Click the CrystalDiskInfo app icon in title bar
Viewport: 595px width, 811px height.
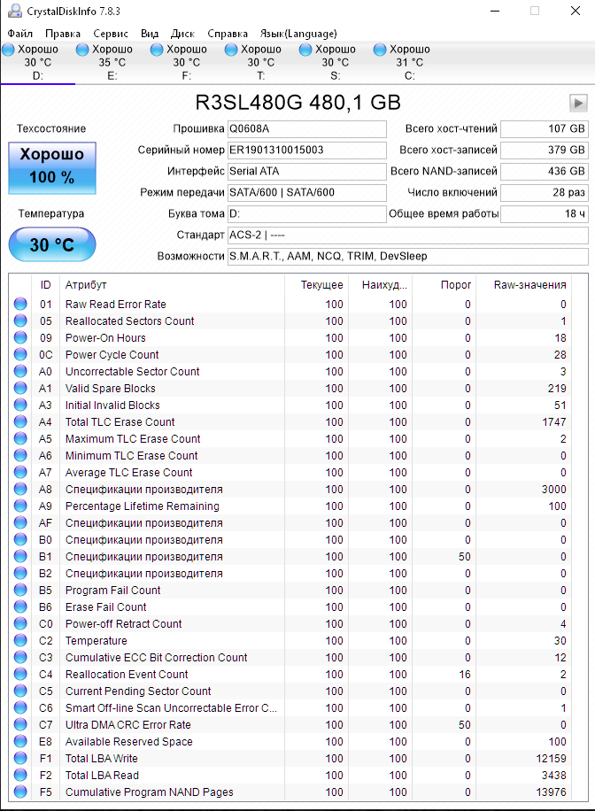pyautogui.click(x=15, y=11)
